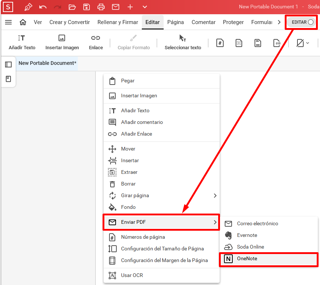The height and width of the screenshot is (285, 320).
Task: Click the Enlace ribbon tool
Action: pos(96,43)
